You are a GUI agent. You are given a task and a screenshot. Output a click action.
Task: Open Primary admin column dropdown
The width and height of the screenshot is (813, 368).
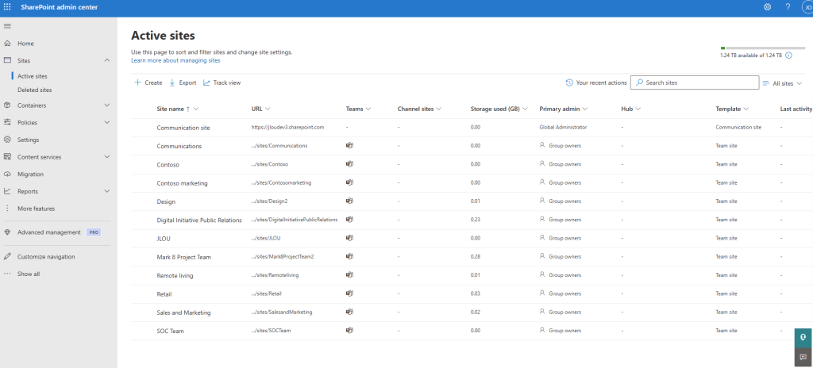(585, 109)
